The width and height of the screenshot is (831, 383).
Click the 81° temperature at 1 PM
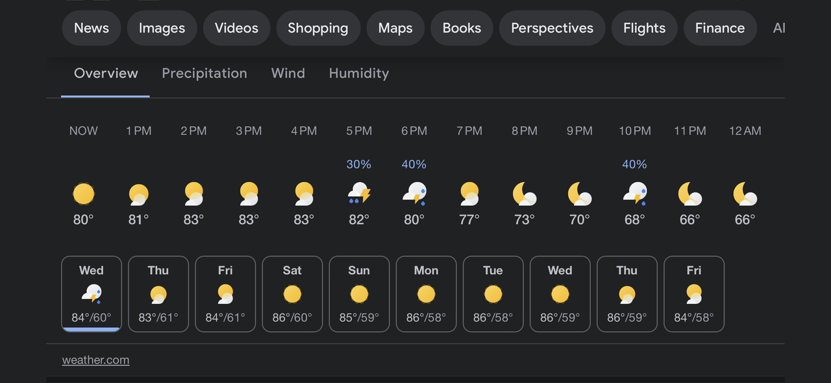[138, 220]
